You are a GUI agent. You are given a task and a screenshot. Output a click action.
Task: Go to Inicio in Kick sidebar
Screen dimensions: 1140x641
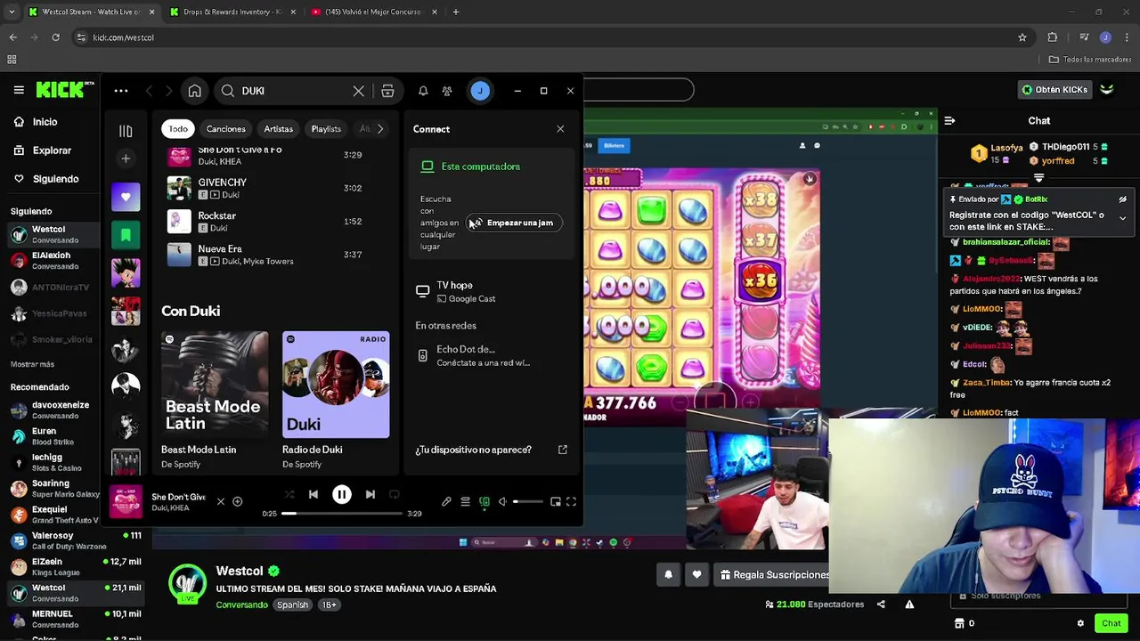coord(45,122)
